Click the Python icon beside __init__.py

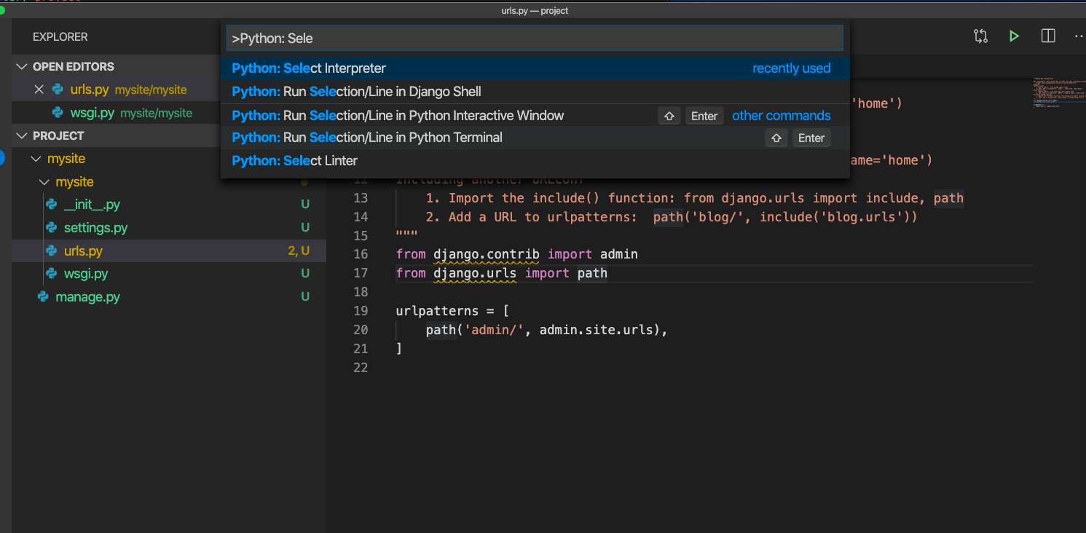(52, 205)
